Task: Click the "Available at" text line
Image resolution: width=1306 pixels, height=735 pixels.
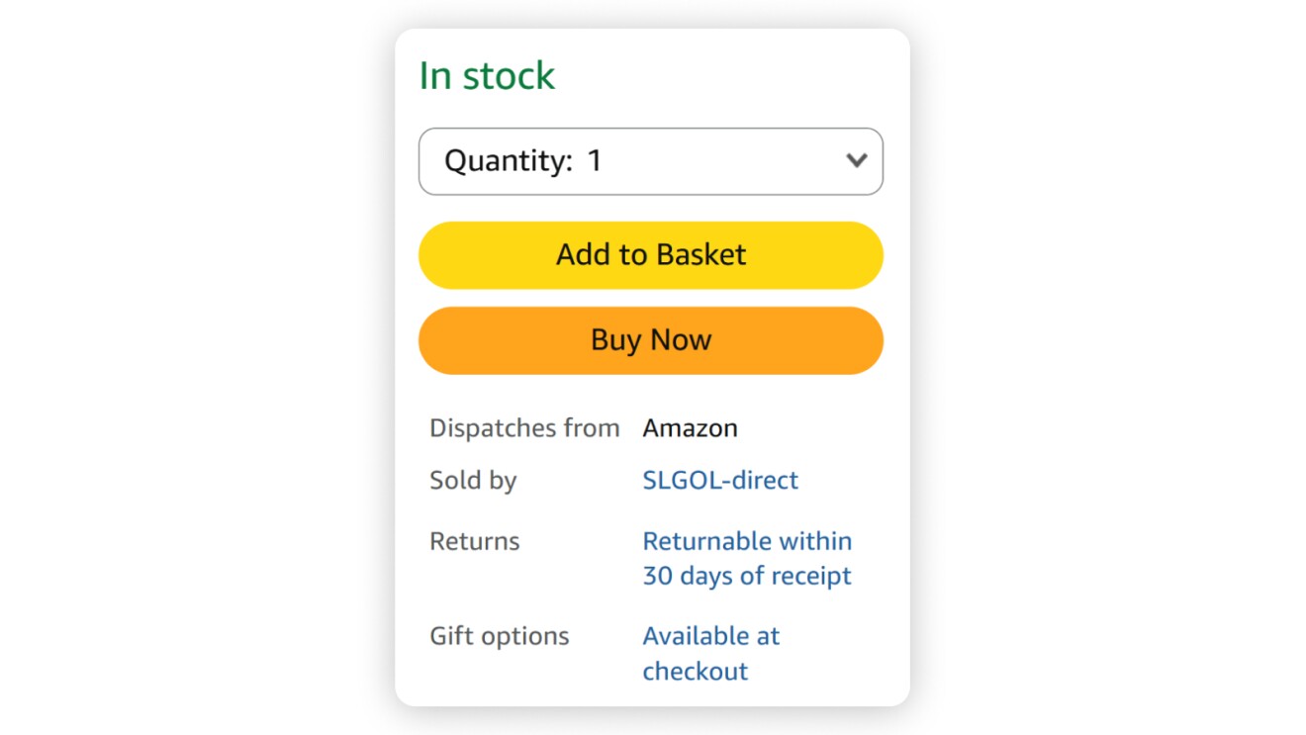Action: pyautogui.click(x=710, y=636)
